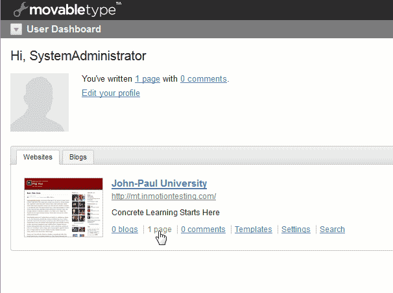Open "0 comments" link in the written summary
393x293 pixels.
203,78
